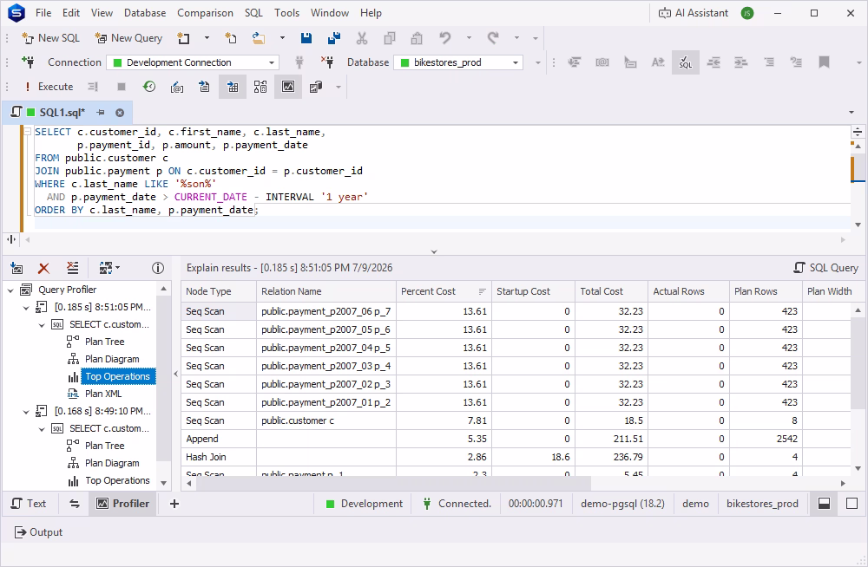Open the File menu
Screen dimensions: 868x567
[x=43, y=13]
